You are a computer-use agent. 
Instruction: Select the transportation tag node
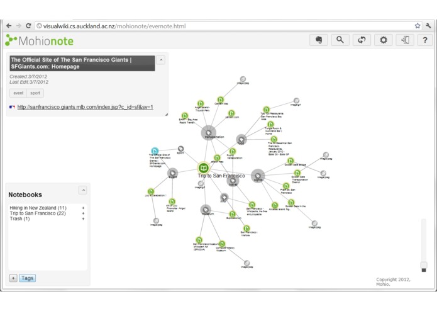pos(209,133)
